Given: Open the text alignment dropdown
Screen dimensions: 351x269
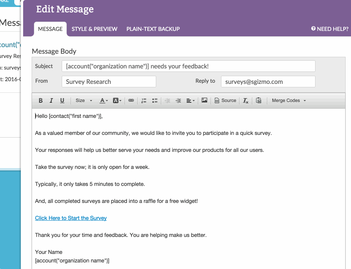Looking at the screenshot, I should point(191,100).
